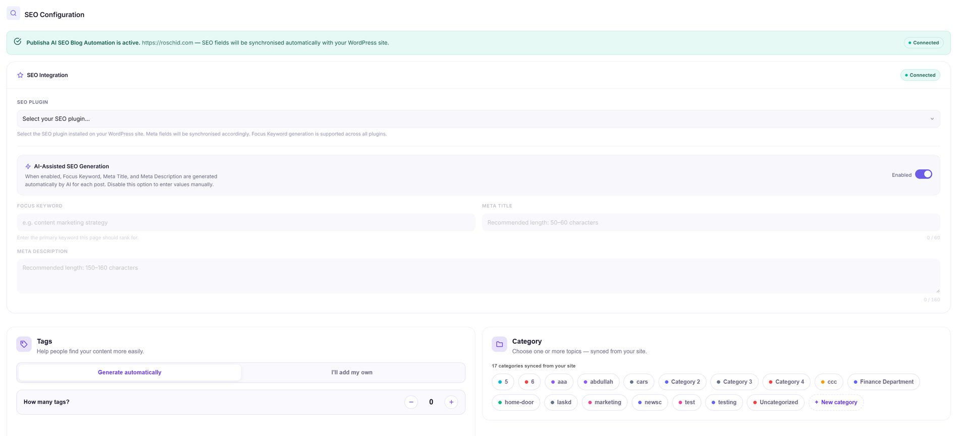
Task: Select the marketing category chip
Action: [605, 402]
